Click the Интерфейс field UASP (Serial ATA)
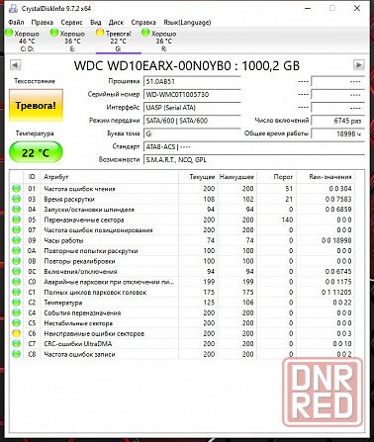 (192, 108)
